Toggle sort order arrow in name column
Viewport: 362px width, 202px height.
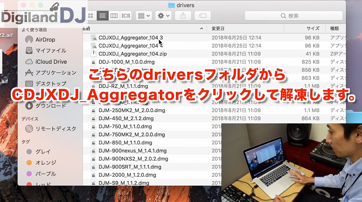[202, 28]
